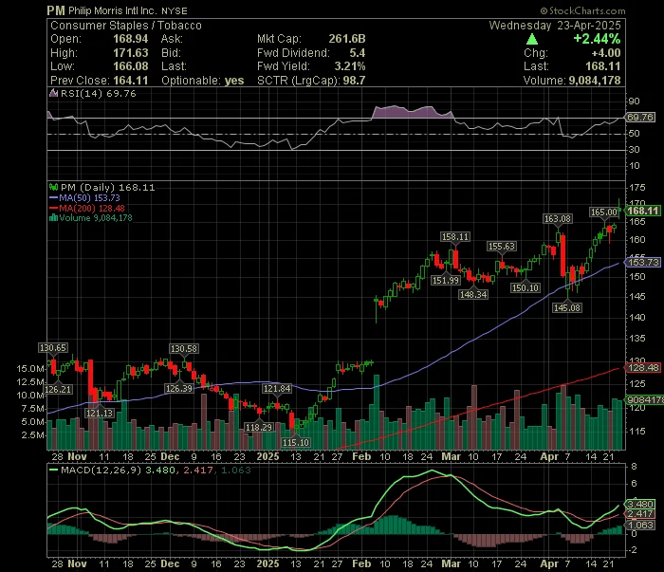
Task: Click the 130.65 price peak label
Action: [x=53, y=348]
